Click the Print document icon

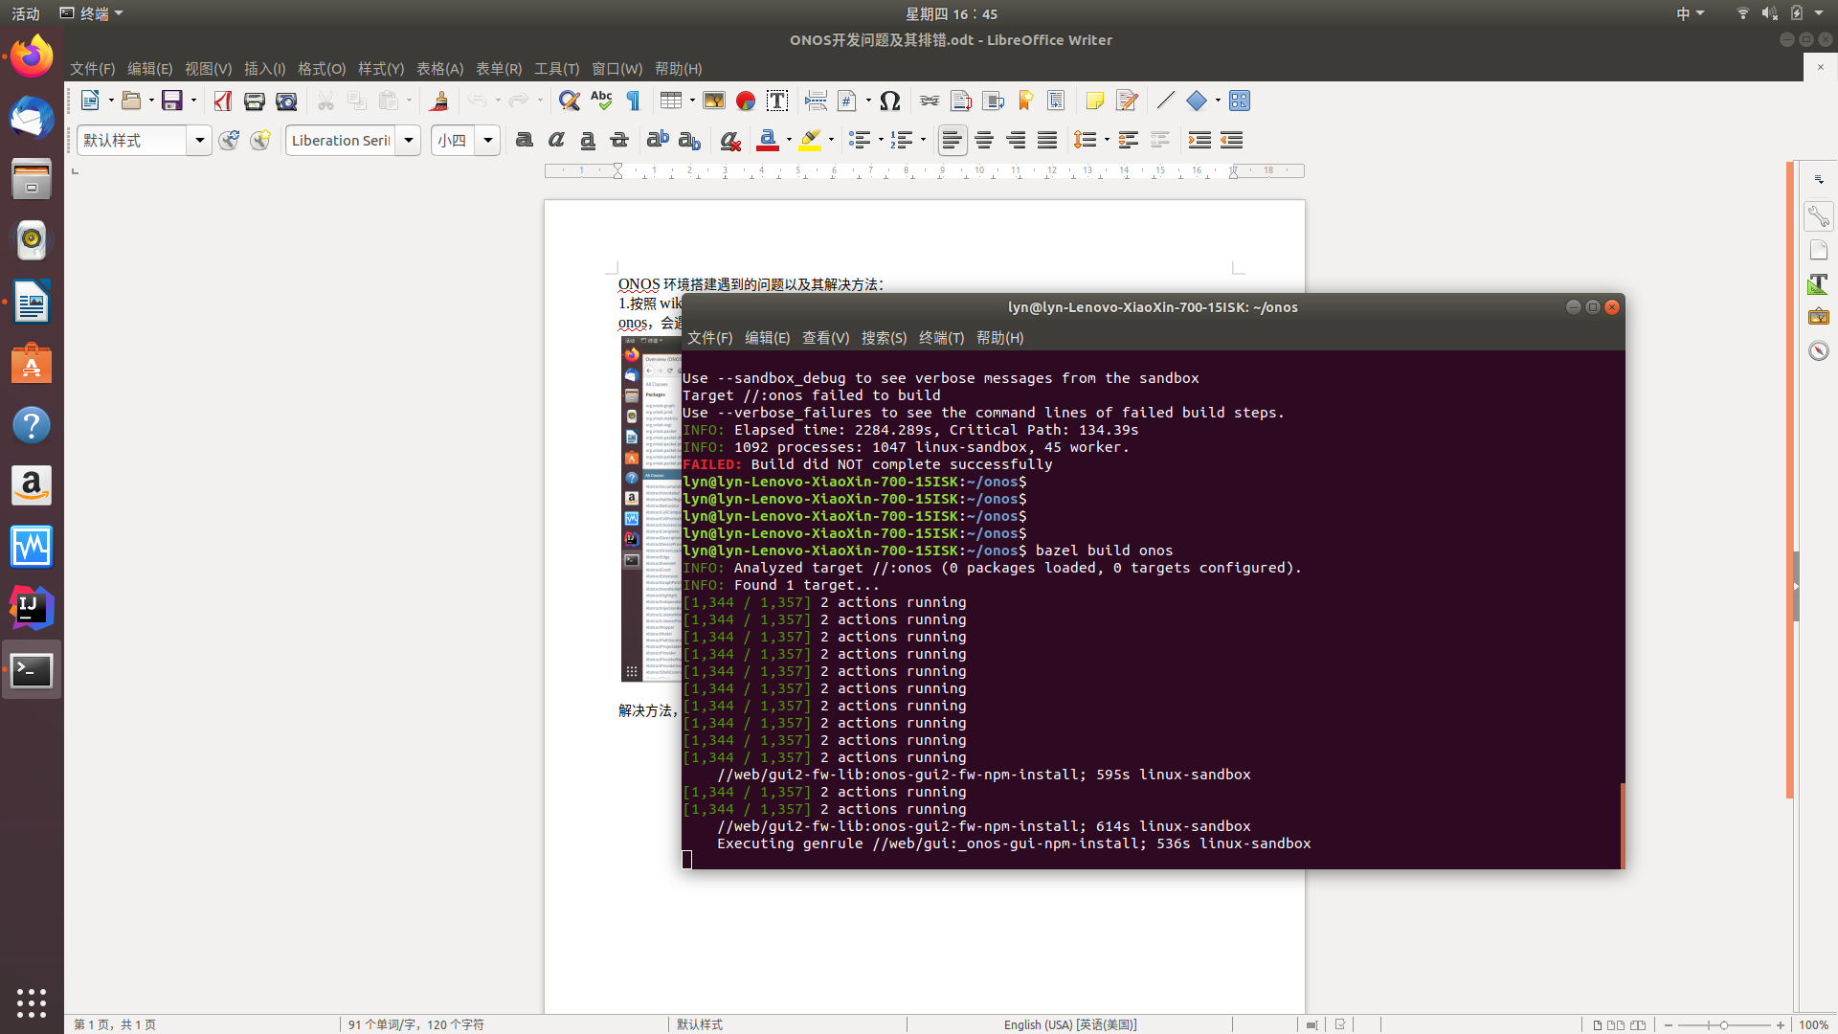click(x=254, y=101)
